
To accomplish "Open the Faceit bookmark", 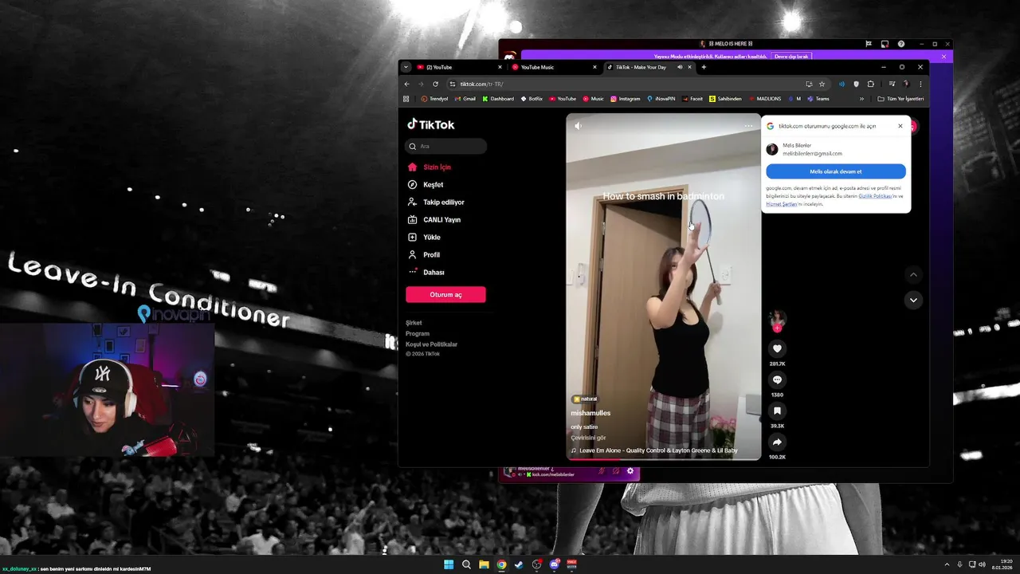I will tap(692, 99).
